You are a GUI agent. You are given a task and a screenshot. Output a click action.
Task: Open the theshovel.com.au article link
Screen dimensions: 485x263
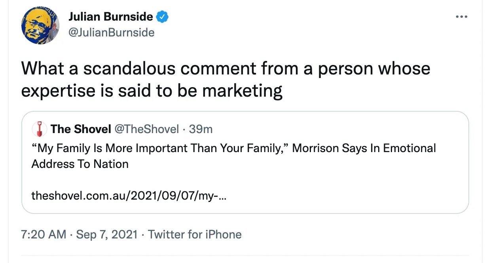pos(129,196)
